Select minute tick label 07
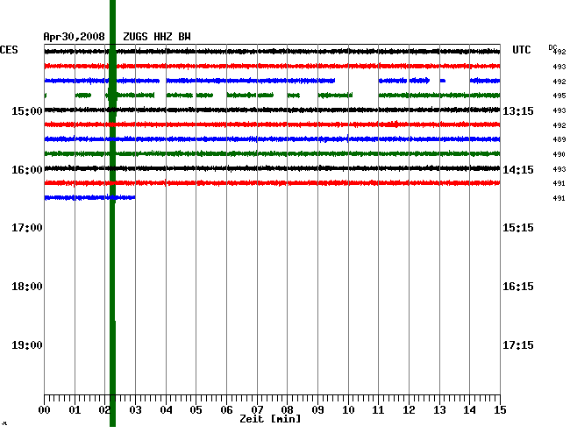This screenshot has width=570, height=433. [x=257, y=410]
